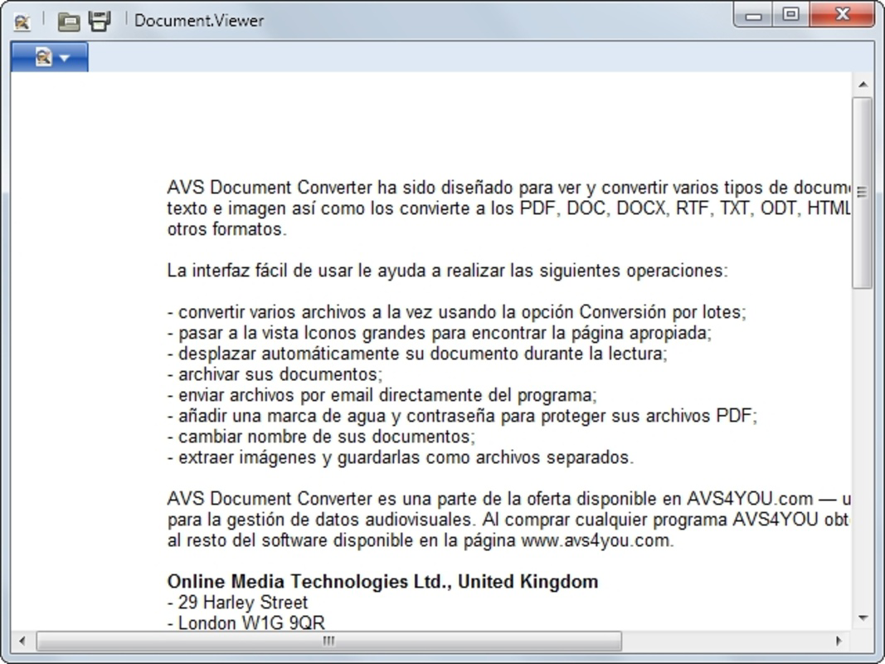Click the text 'otros formatos.'
Screen dimensions: 885x664
point(227,229)
